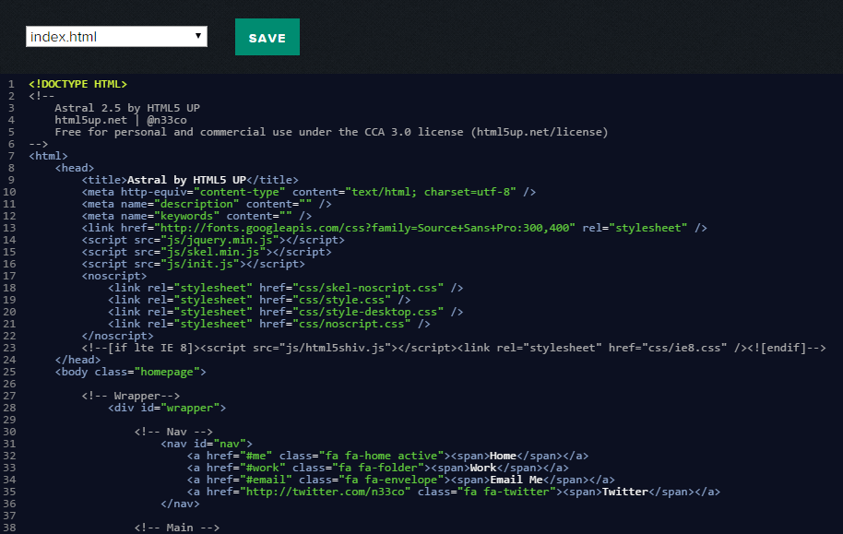Click the meta name description line
The height and width of the screenshot is (534, 843).
pyautogui.click(x=207, y=204)
